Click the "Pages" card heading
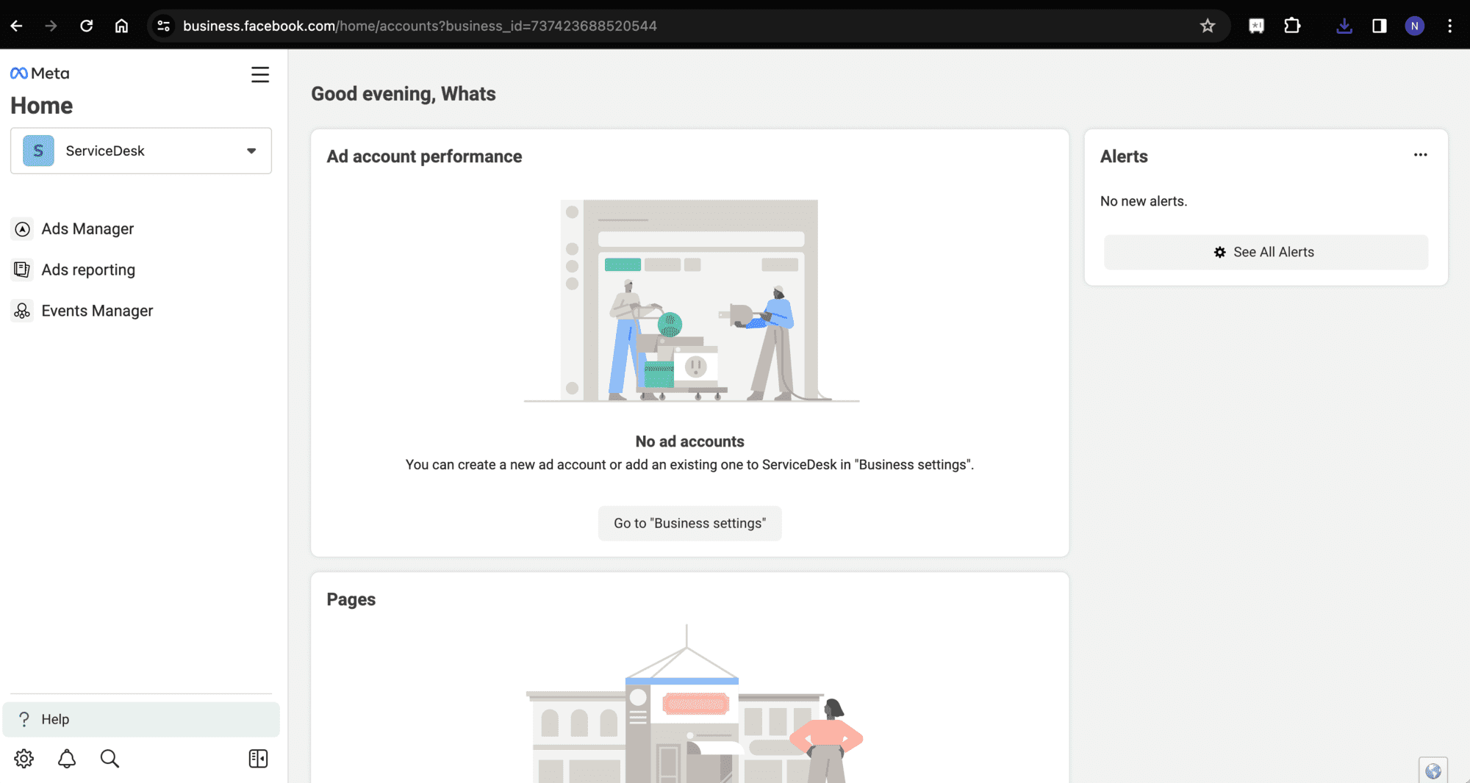The image size is (1470, 783). click(351, 599)
